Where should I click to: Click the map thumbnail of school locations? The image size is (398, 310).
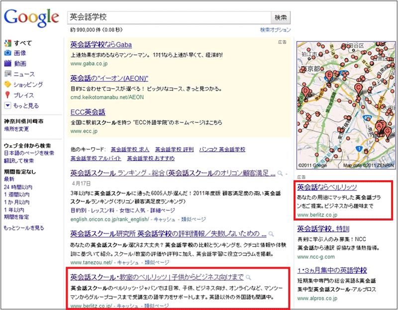coord(344,104)
